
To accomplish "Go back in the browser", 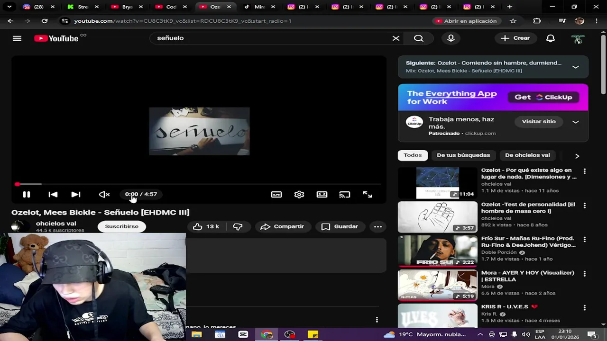I will click(x=10, y=21).
